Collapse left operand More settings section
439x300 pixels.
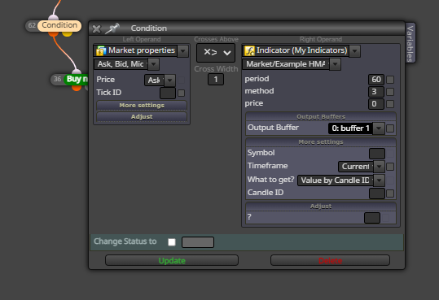[142, 105]
